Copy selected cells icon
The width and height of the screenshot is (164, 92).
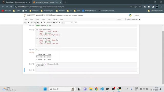(35, 23)
